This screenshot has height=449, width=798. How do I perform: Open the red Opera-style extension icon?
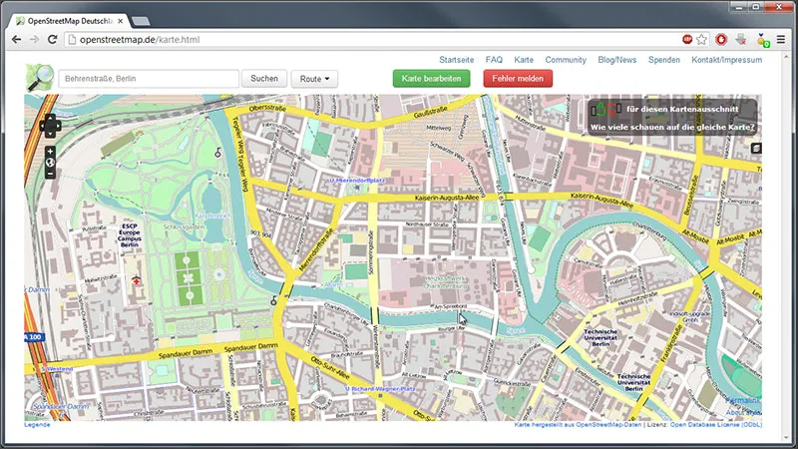[721, 39]
